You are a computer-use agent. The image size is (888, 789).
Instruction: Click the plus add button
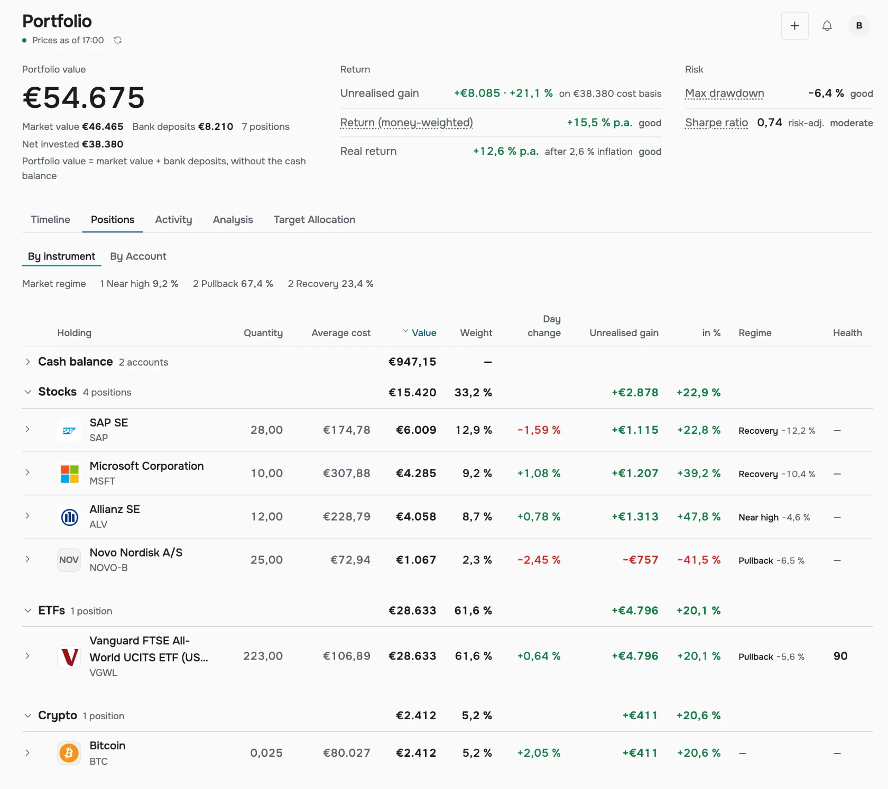794,25
